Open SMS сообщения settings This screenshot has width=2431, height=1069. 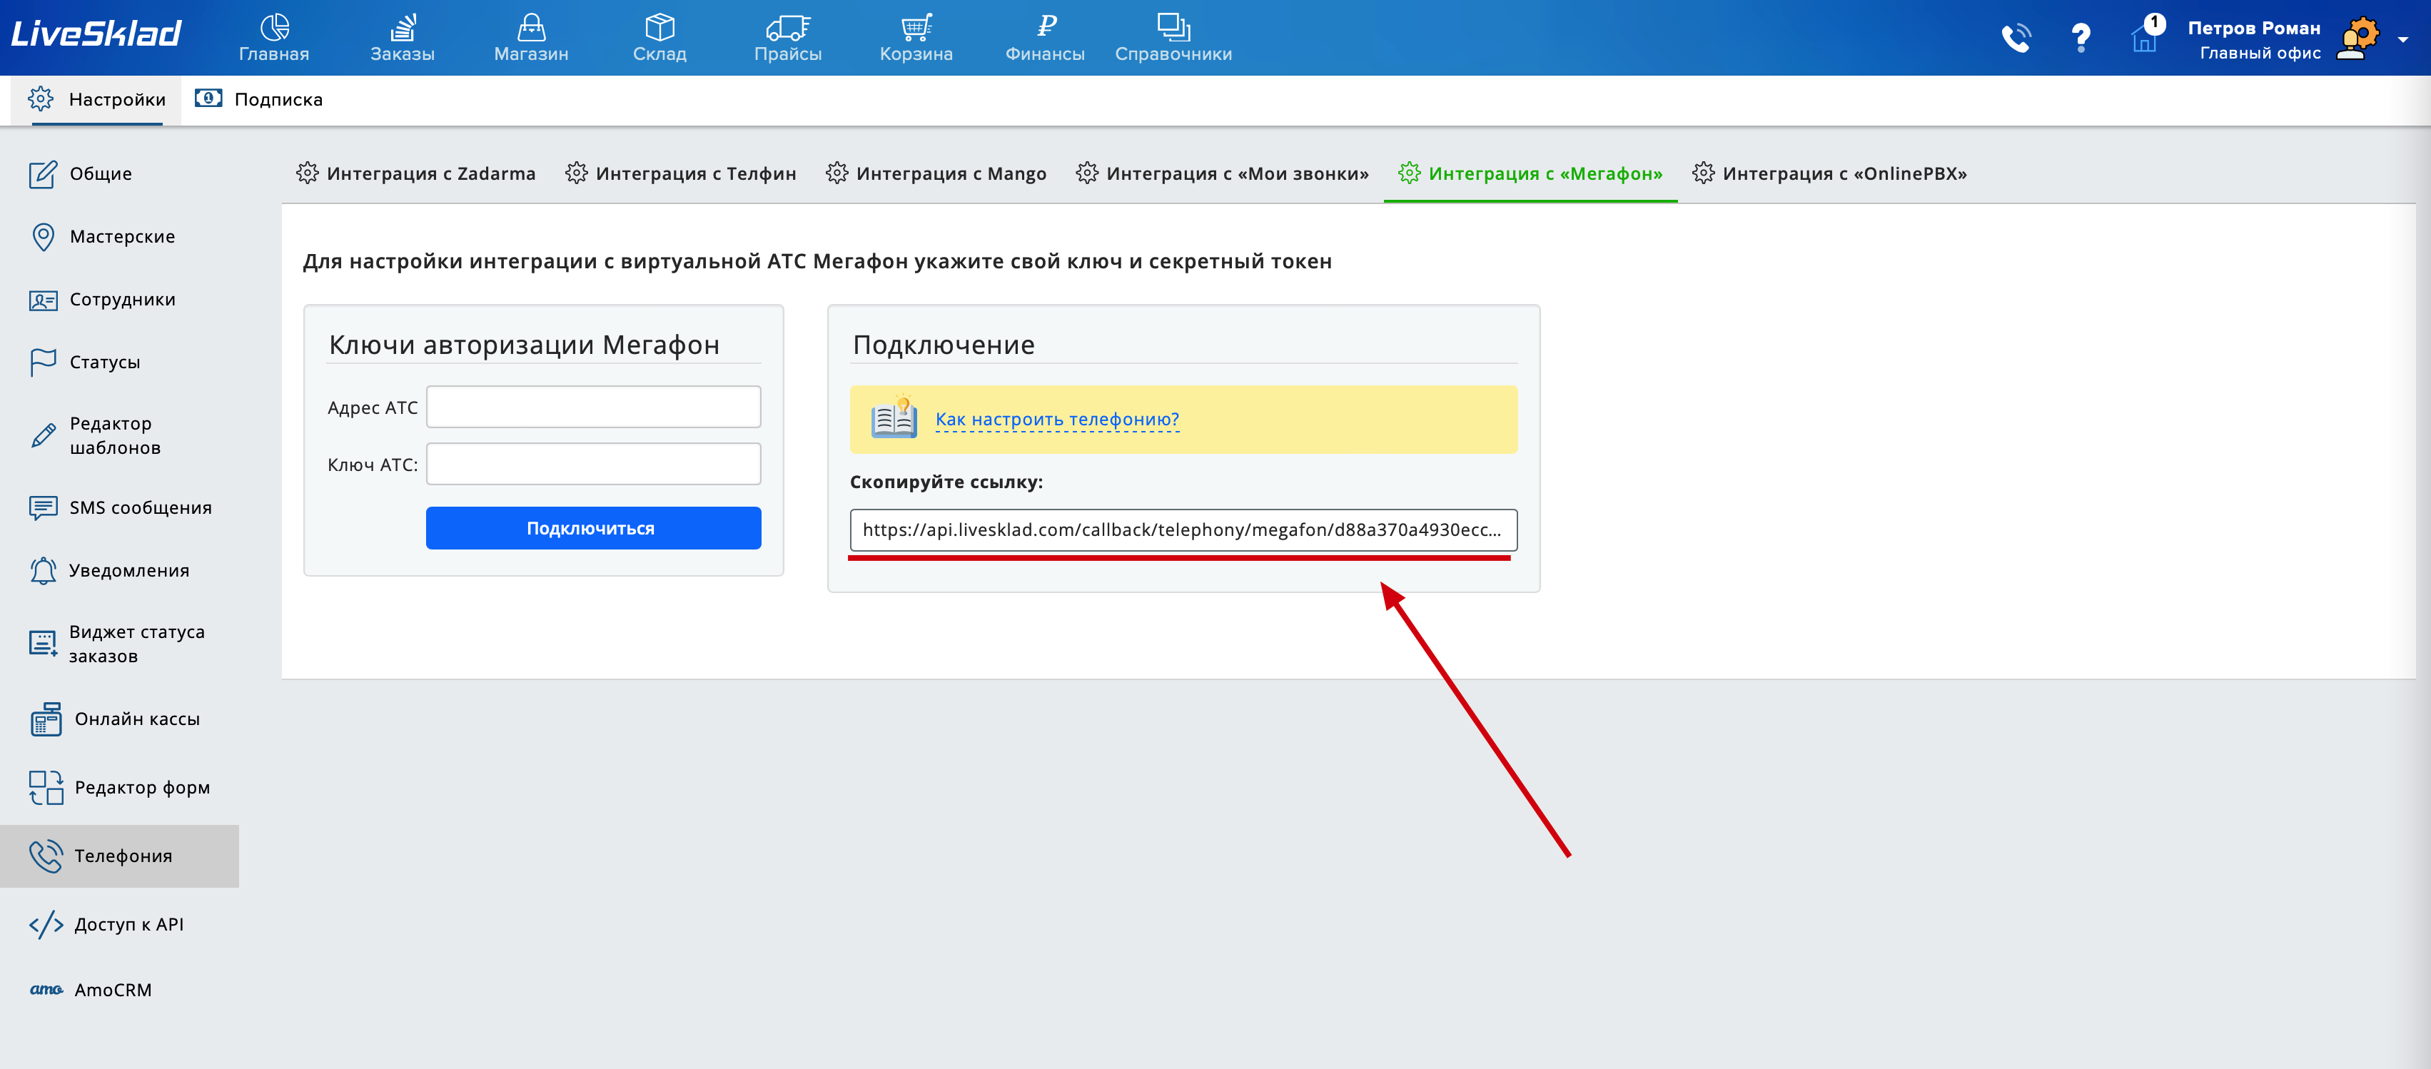coord(120,507)
